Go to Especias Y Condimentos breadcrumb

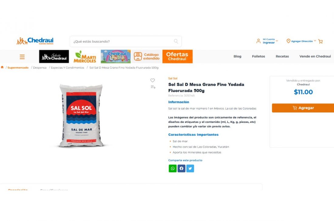pos(68,68)
